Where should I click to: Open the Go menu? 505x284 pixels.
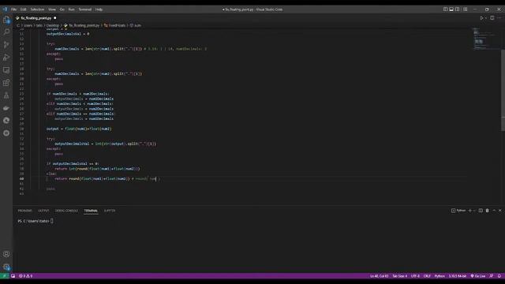(x=62, y=9)
